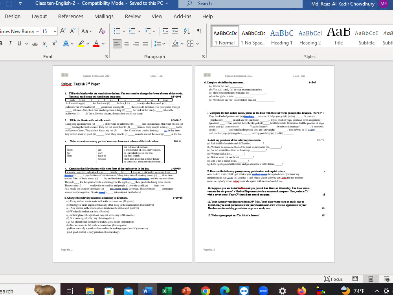Expand the borders dropdown arrow

pyautogui.click(x=198, y=44)
